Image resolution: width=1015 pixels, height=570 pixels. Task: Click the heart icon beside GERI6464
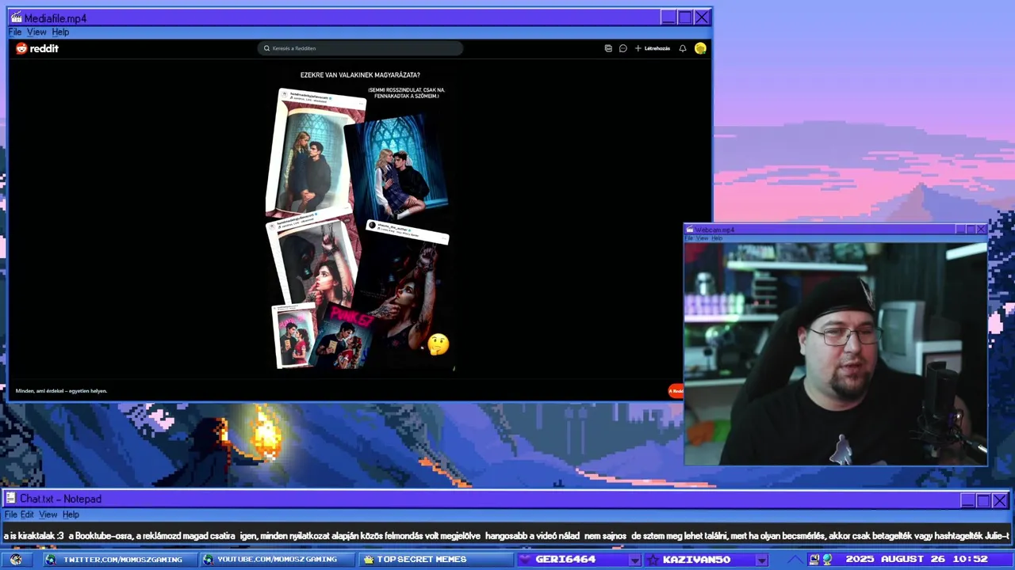[x=525, y=559]
